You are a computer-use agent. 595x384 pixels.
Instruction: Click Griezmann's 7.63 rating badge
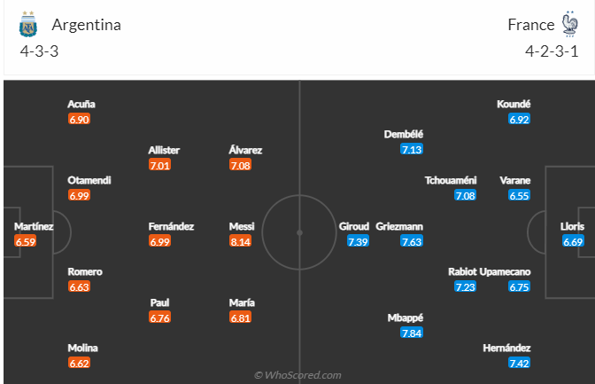coord(412,241)
